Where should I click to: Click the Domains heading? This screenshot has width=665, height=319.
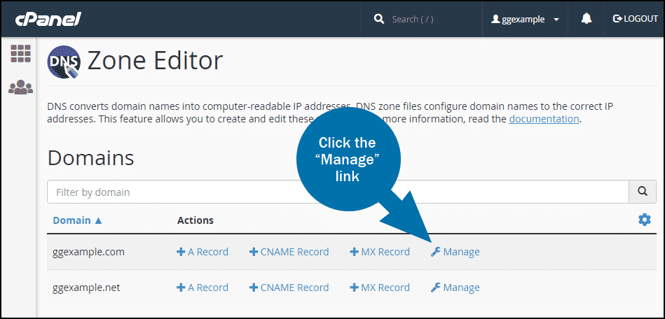[91, 158]
